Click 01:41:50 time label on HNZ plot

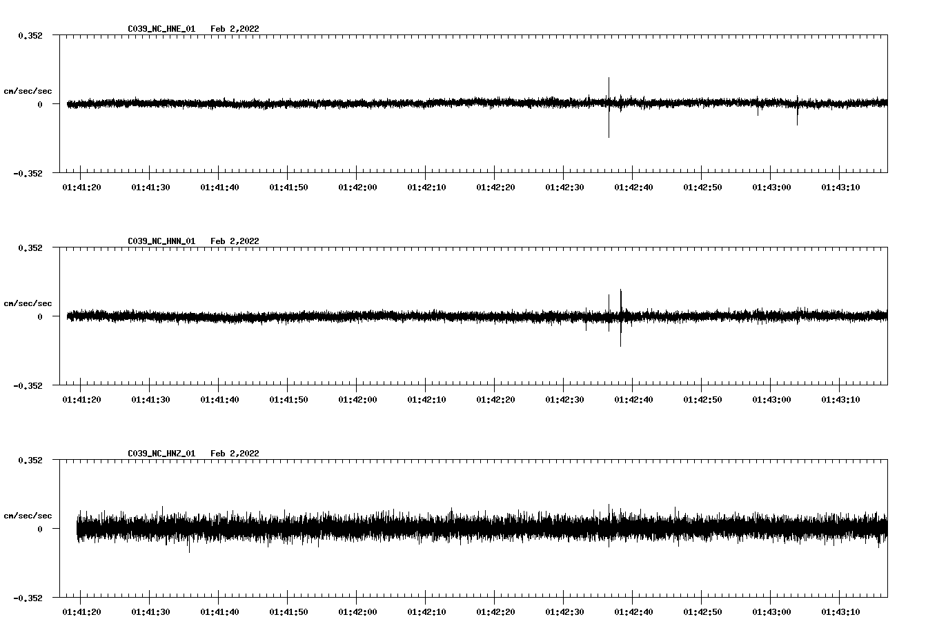[x=288, y=612]
